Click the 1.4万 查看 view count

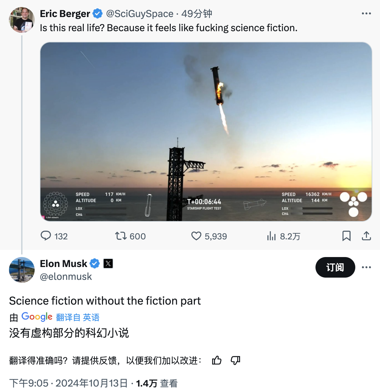click(x=157, y=383)
